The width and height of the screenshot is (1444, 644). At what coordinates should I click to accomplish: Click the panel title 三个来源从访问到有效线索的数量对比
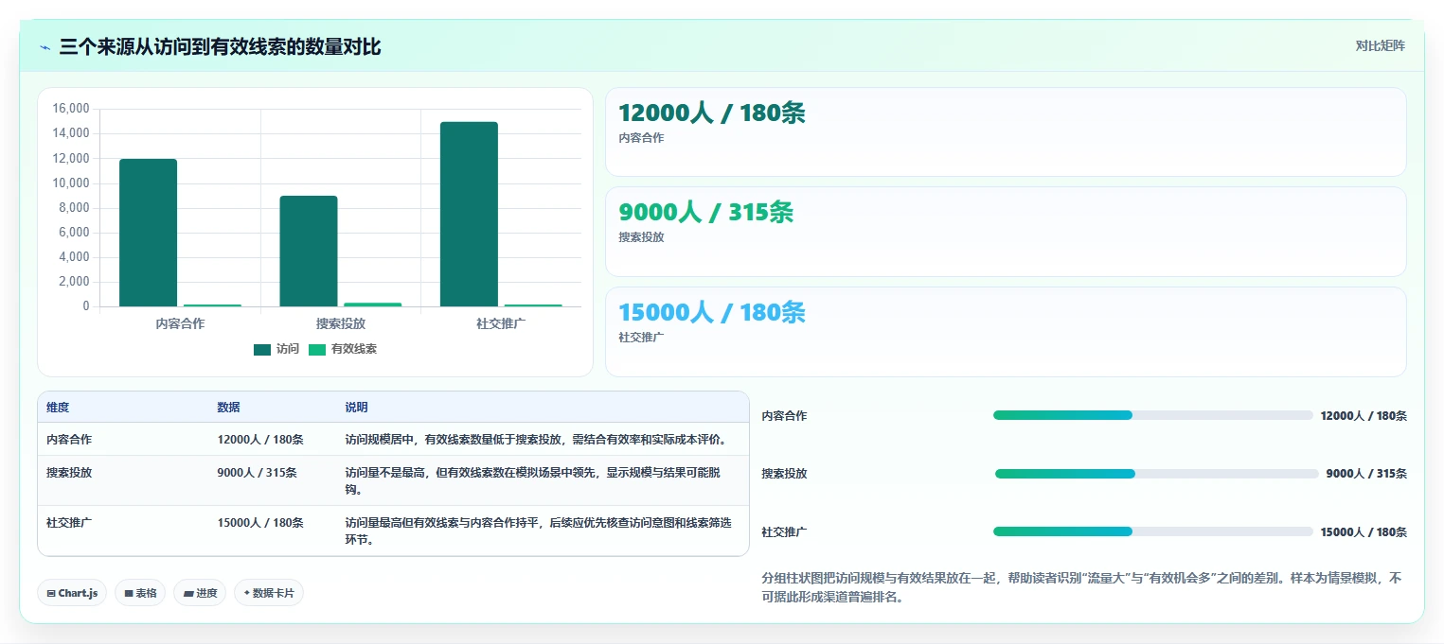pos(220,47)
